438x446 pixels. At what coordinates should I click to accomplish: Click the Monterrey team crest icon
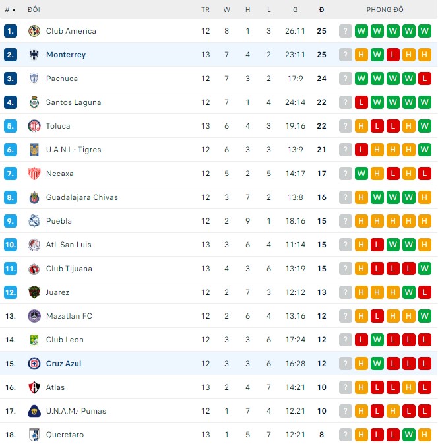(x=34, y=55)
